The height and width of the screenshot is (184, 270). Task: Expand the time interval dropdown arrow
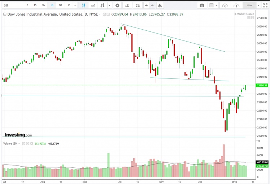[75, 5]
